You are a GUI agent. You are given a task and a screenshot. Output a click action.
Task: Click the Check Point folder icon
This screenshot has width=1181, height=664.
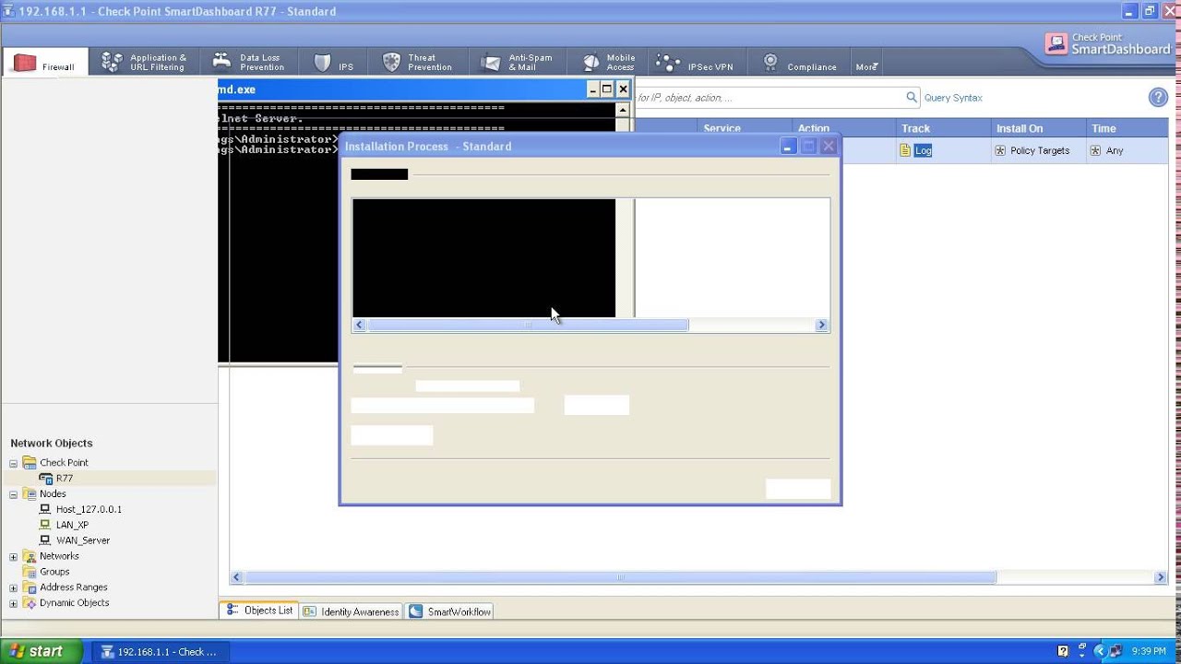click(29, 463)
